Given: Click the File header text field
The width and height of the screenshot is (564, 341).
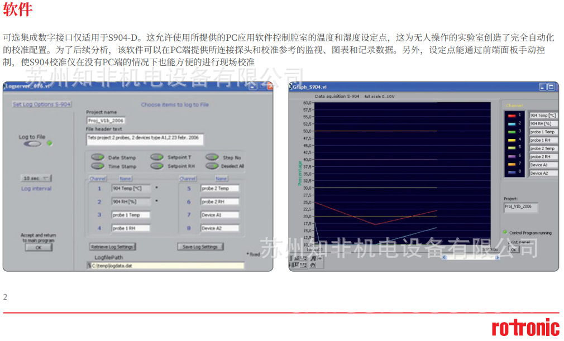Looking at the screenshot, I should coord(145,140).
